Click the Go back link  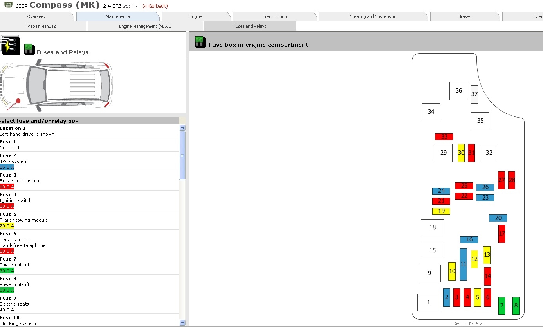click(x=155, y=6)
